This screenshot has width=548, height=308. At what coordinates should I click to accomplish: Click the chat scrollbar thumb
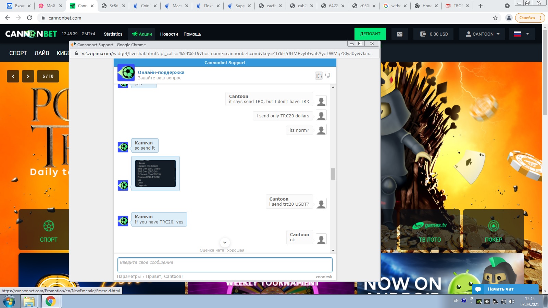[x=333, y=174]
